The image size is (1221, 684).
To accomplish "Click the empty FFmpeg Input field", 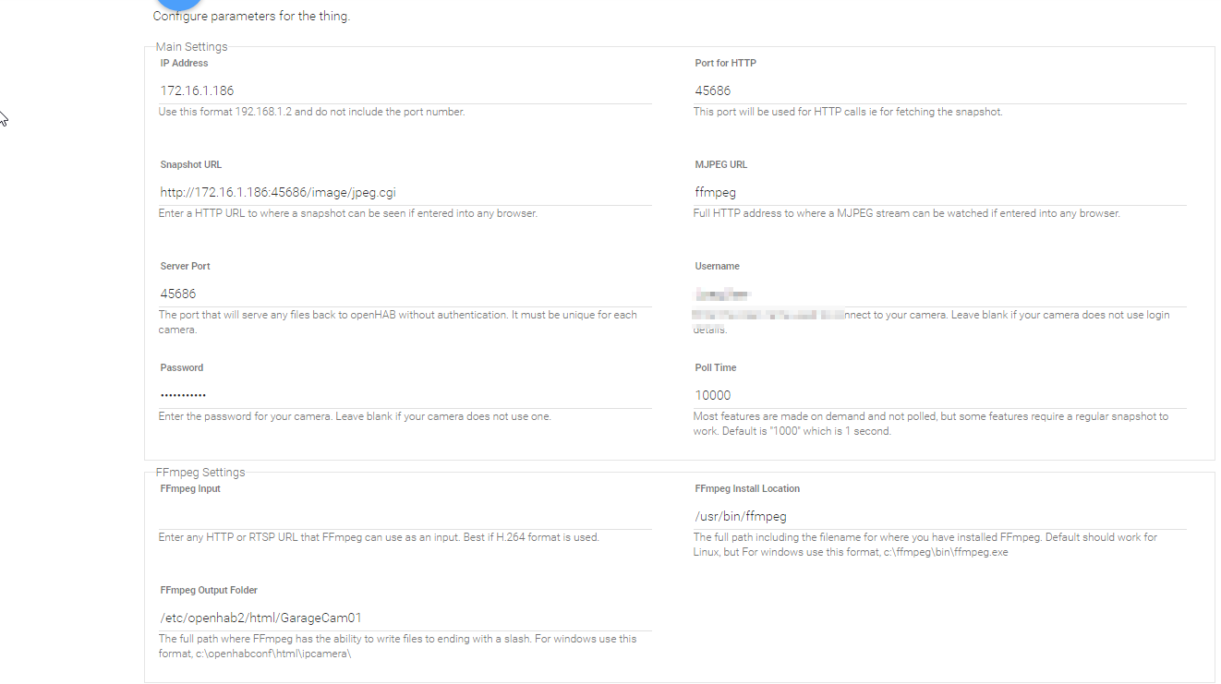I will tap(405, 516).
